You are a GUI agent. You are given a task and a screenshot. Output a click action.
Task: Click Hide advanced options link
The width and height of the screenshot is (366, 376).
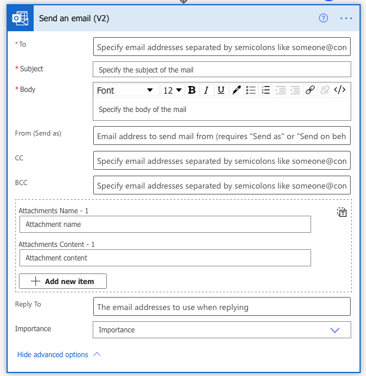[x=53, y=354]
